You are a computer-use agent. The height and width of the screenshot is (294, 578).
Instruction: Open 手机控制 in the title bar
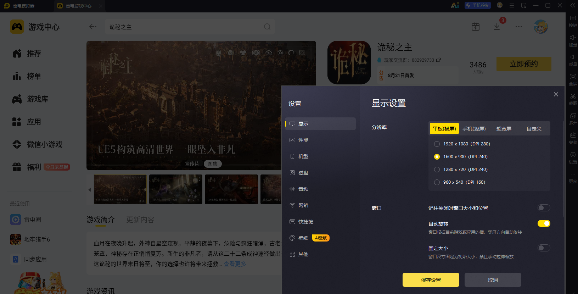pyautogui.click(x=478, y=5)
